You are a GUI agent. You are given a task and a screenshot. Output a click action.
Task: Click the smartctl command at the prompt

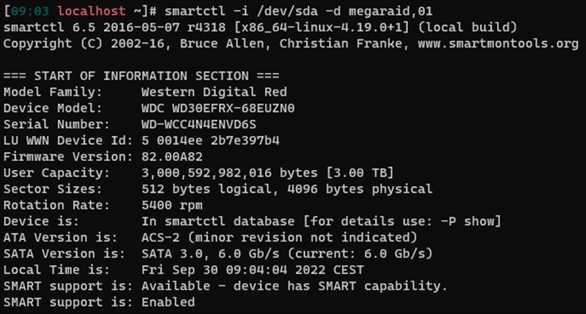[298, 11]
